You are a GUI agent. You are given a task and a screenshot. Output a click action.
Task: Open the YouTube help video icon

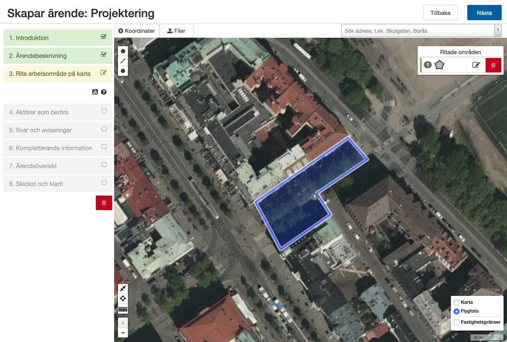pos(95,92)
